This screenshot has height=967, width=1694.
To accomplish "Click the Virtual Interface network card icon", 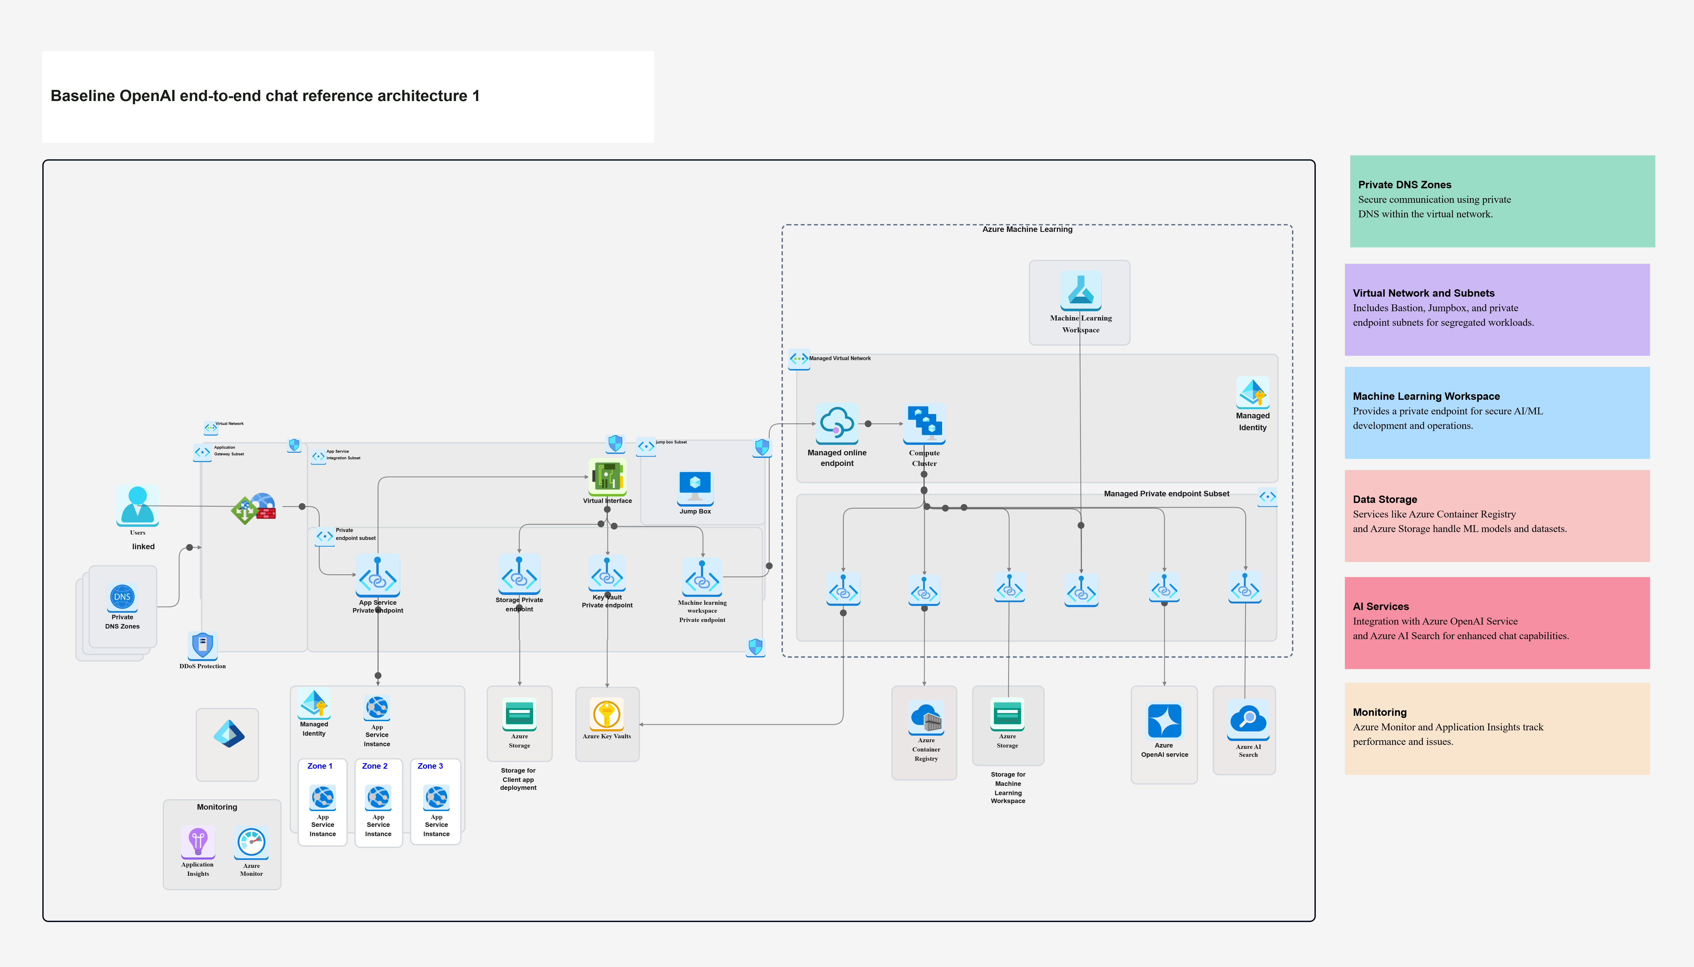I will (607, 476).
